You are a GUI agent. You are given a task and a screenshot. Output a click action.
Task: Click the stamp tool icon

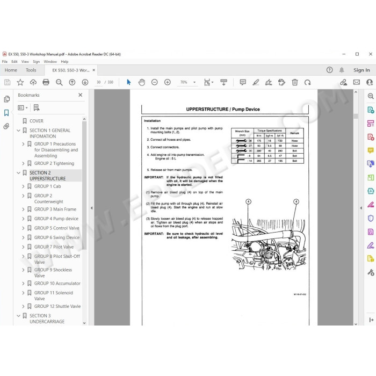pyautogui.click(x=281, y=82)
